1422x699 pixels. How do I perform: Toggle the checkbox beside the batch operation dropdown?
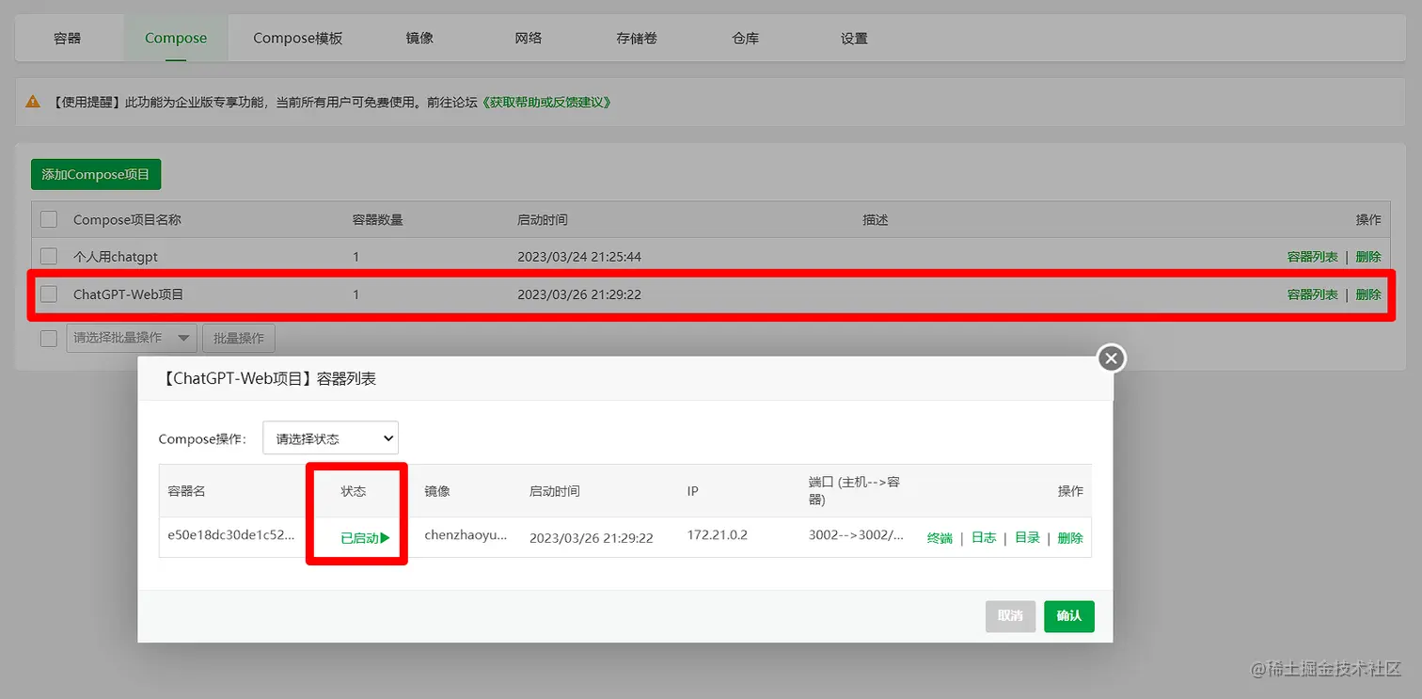pyautogui.click(x=49, y=338)
